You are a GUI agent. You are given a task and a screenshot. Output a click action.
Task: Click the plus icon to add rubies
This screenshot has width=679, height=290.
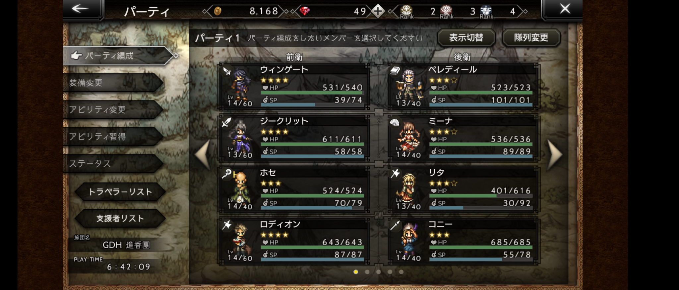pos(378,11)
